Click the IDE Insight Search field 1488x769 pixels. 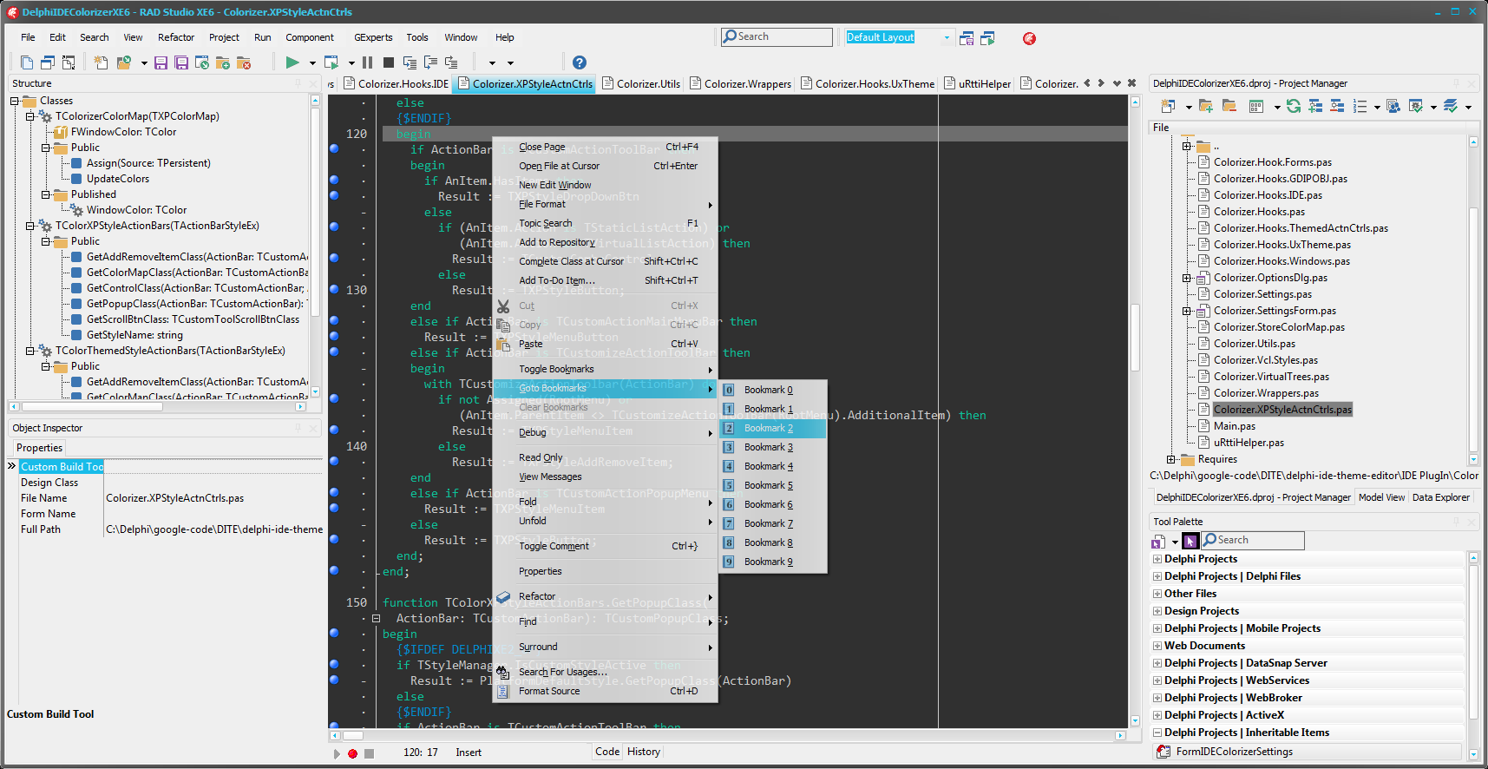pyautogui.click(x=777, y=36)
